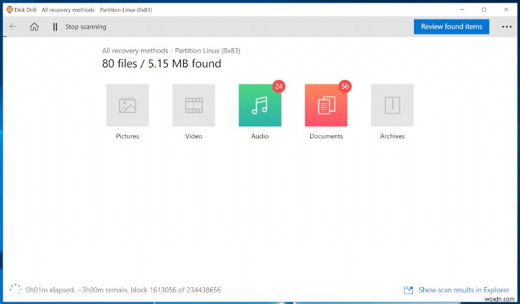This screenshot has height=304, width=520.
Task: Click the Explorer export icon
Action: click(x=408, y=290)
